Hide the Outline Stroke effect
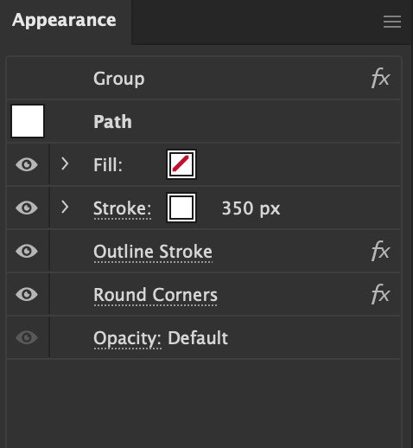This screenshot has height=448, width=413. click(x=27, y=251)
